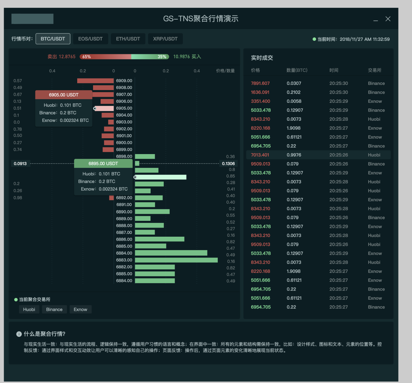The image size is (412, 383).
Task: Click the info icon beside 什么是聚合行情
Action: click(x=19, y=334)
